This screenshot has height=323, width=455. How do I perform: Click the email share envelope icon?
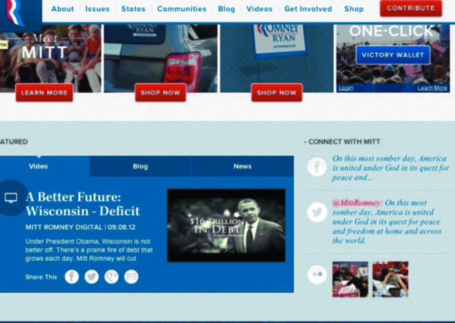131,277
